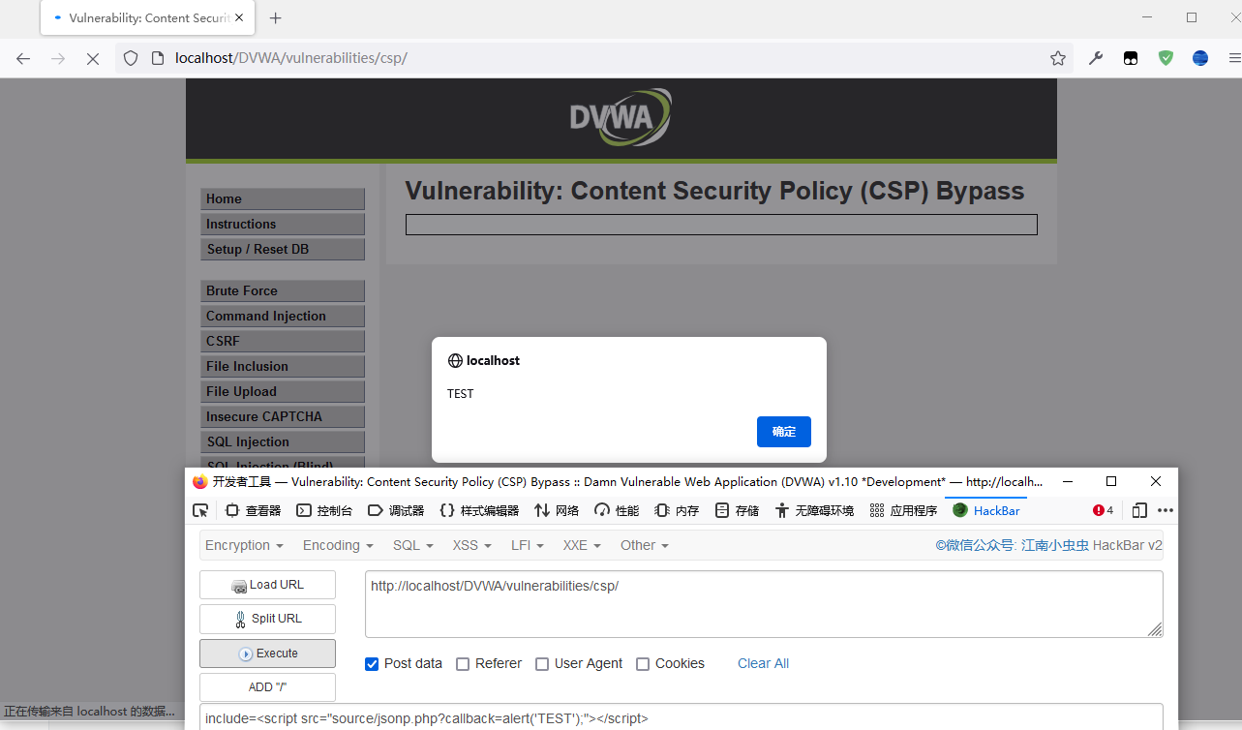Expand the Encryption dropdown
Screen dimensions: 1242x730
(244, 545)
